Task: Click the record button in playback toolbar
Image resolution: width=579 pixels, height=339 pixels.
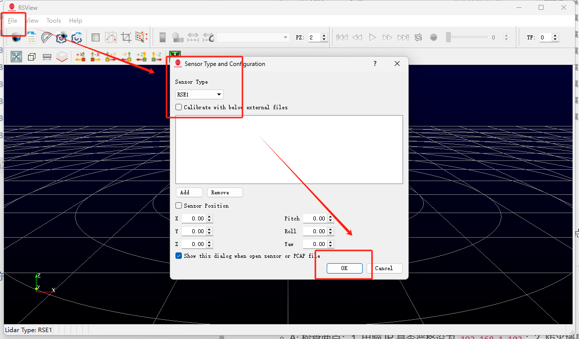Action: pos(434,37)
